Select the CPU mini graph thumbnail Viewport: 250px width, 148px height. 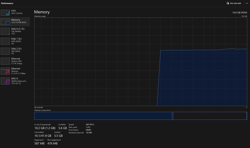click(5, 13)
